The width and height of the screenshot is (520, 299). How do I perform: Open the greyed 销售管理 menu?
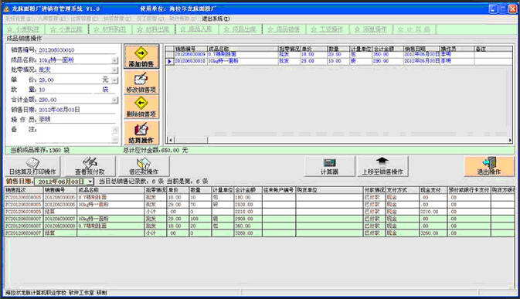pyautogui.click(x=117, y=19)
